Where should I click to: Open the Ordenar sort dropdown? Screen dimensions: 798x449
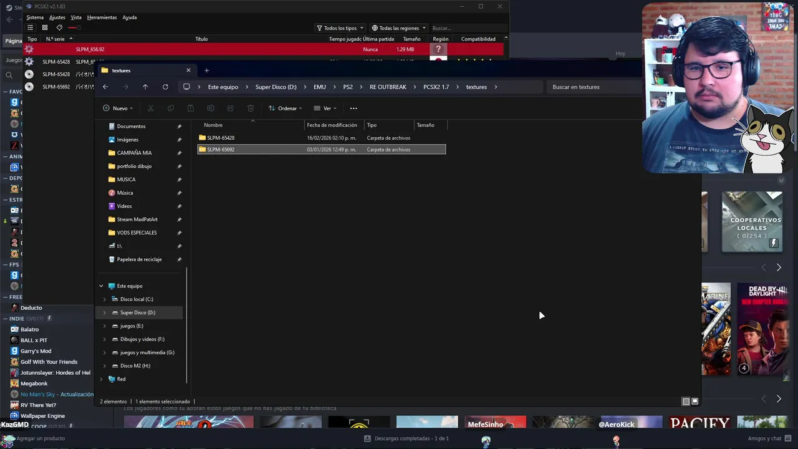point(285,109)
